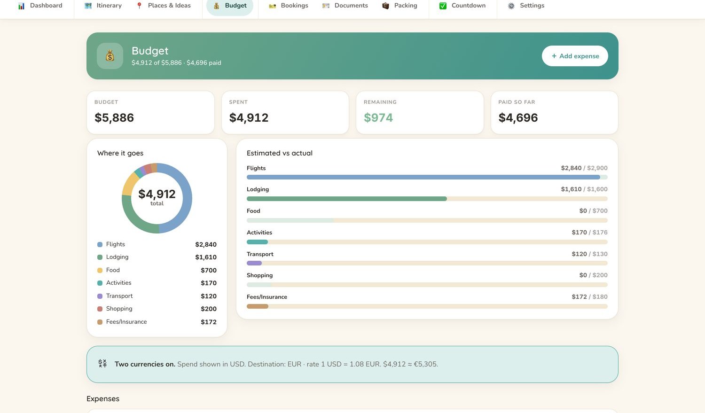Click the $2,840 / $2,900 Flights value

[x=584, y=168]
